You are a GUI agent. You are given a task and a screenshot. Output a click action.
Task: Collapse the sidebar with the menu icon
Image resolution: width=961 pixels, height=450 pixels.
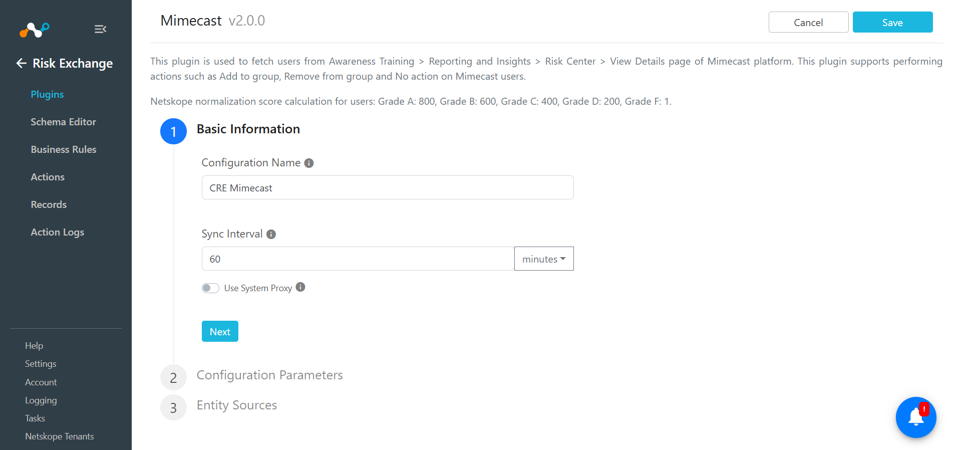point(100,29)
